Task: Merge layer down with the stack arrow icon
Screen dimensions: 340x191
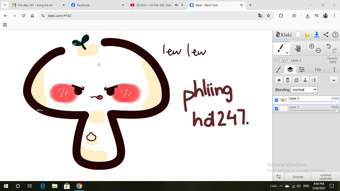Action: [x=305, y=80]
